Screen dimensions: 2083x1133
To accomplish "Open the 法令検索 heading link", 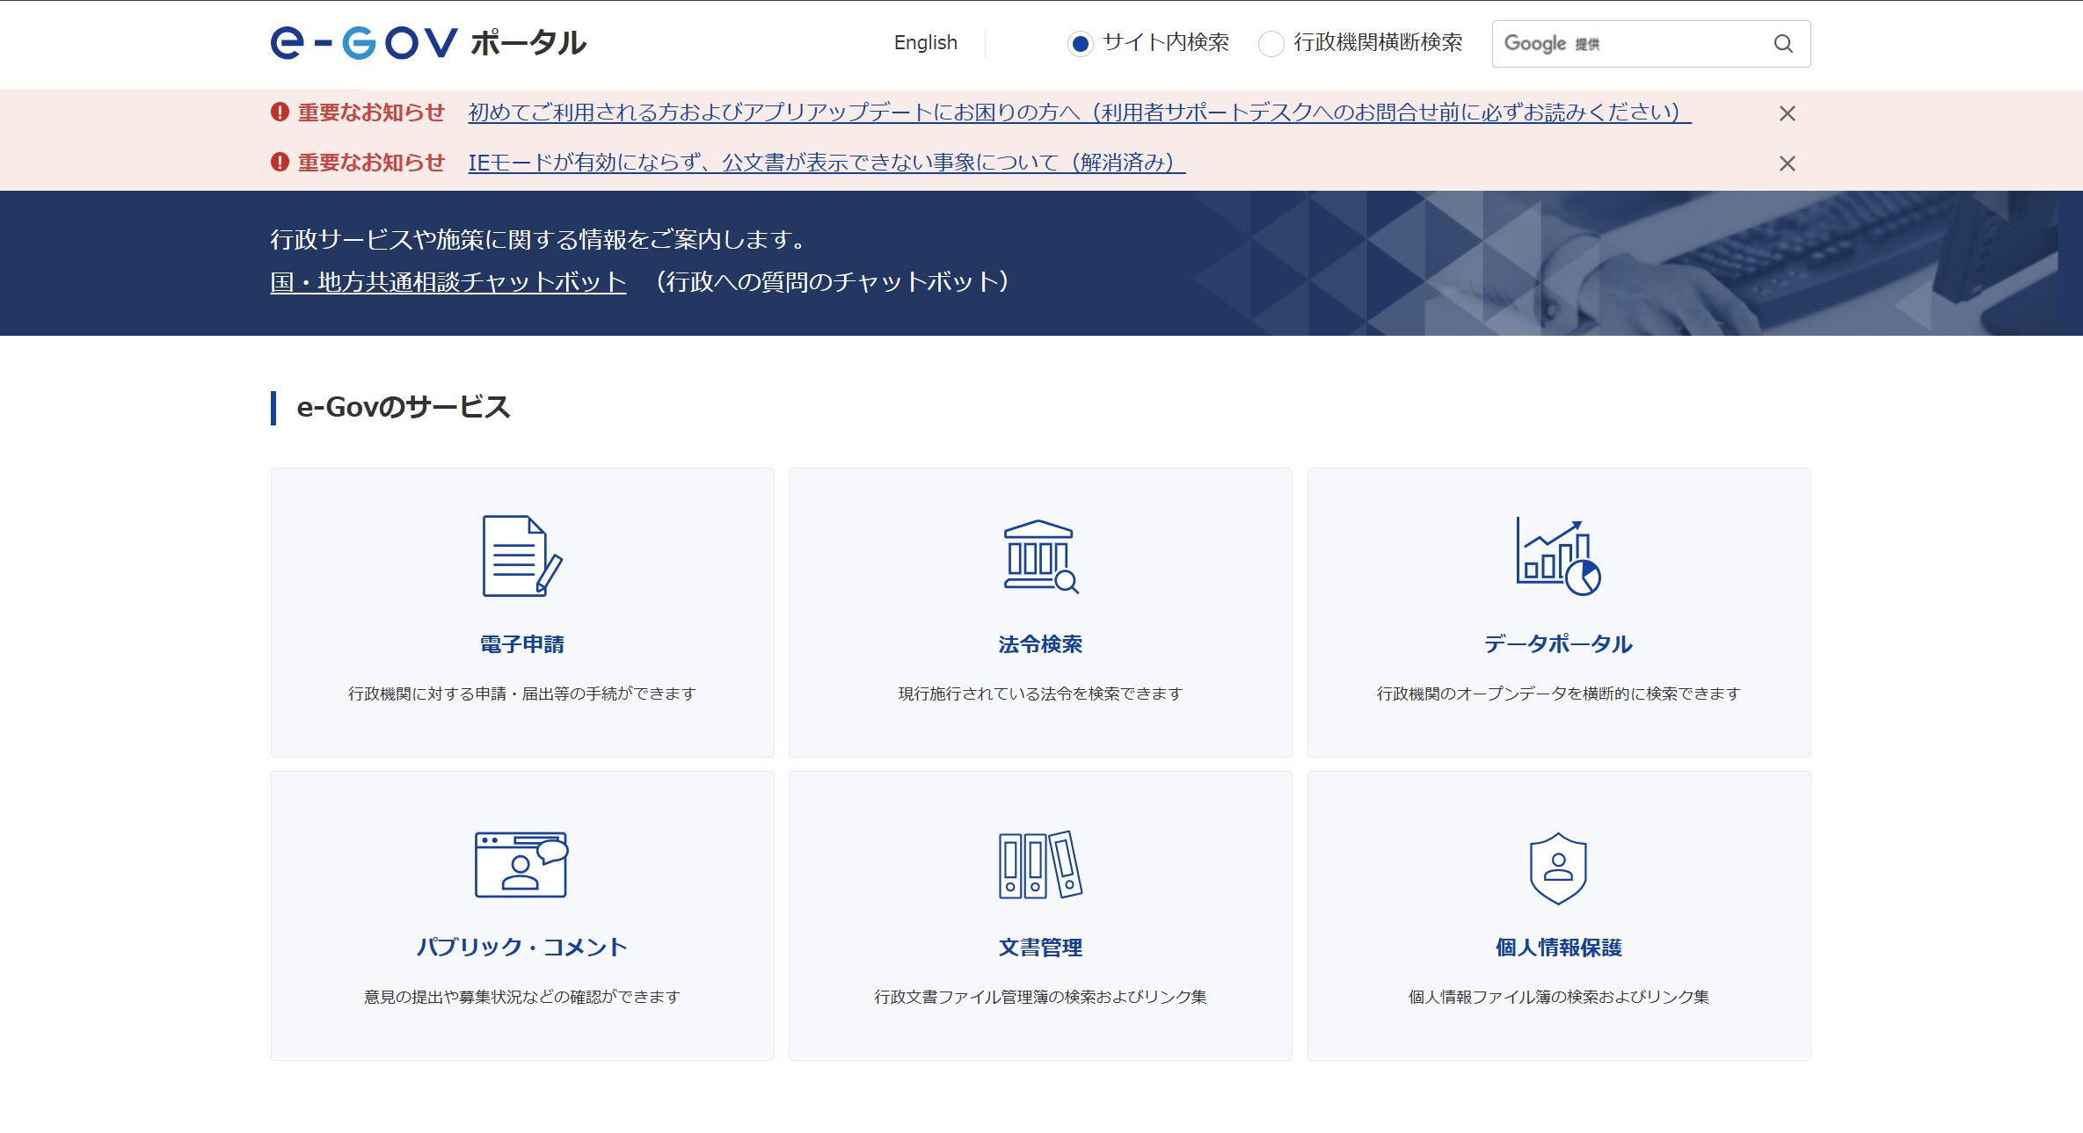I will coord(1040,644).
